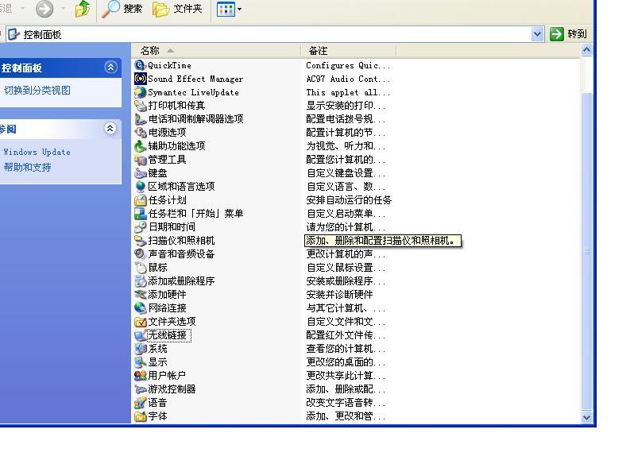Open the 语音 icon
Image resolution: width=630 pixels, height=464 pixels.
pos(140,403)
